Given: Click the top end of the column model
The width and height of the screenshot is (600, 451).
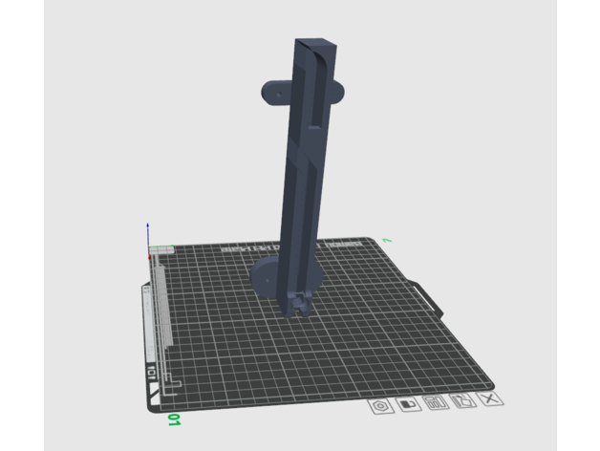Looking at the screenshot, I should click(315, 42).
